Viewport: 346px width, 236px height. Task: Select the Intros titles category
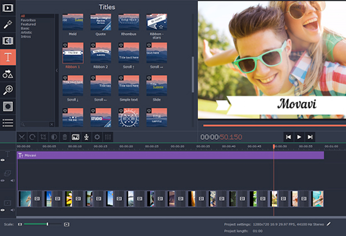[26, 36]
